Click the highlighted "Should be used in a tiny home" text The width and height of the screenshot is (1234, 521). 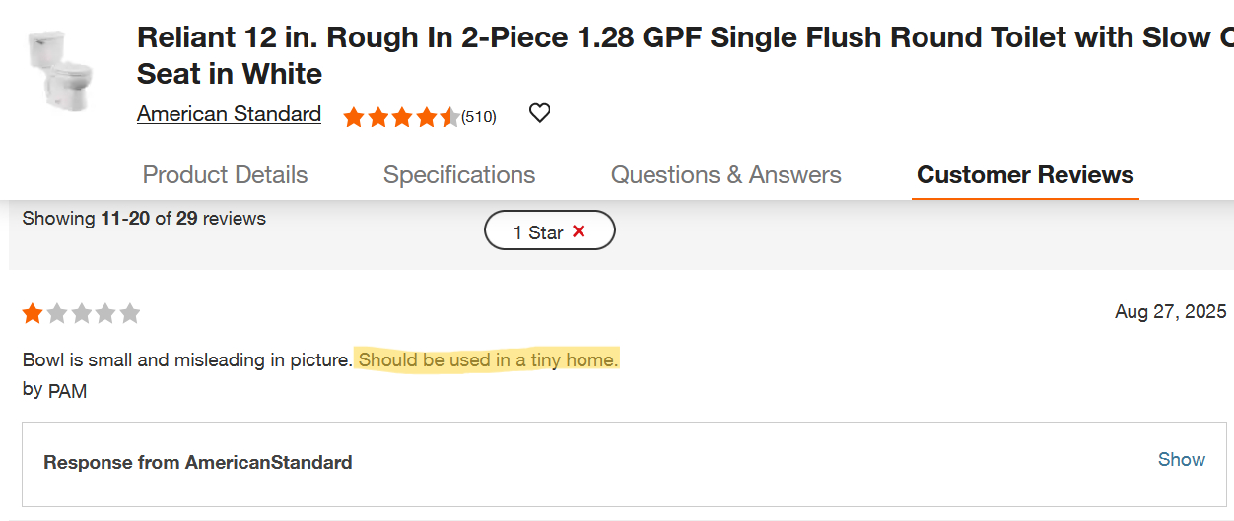coord(488,360)
